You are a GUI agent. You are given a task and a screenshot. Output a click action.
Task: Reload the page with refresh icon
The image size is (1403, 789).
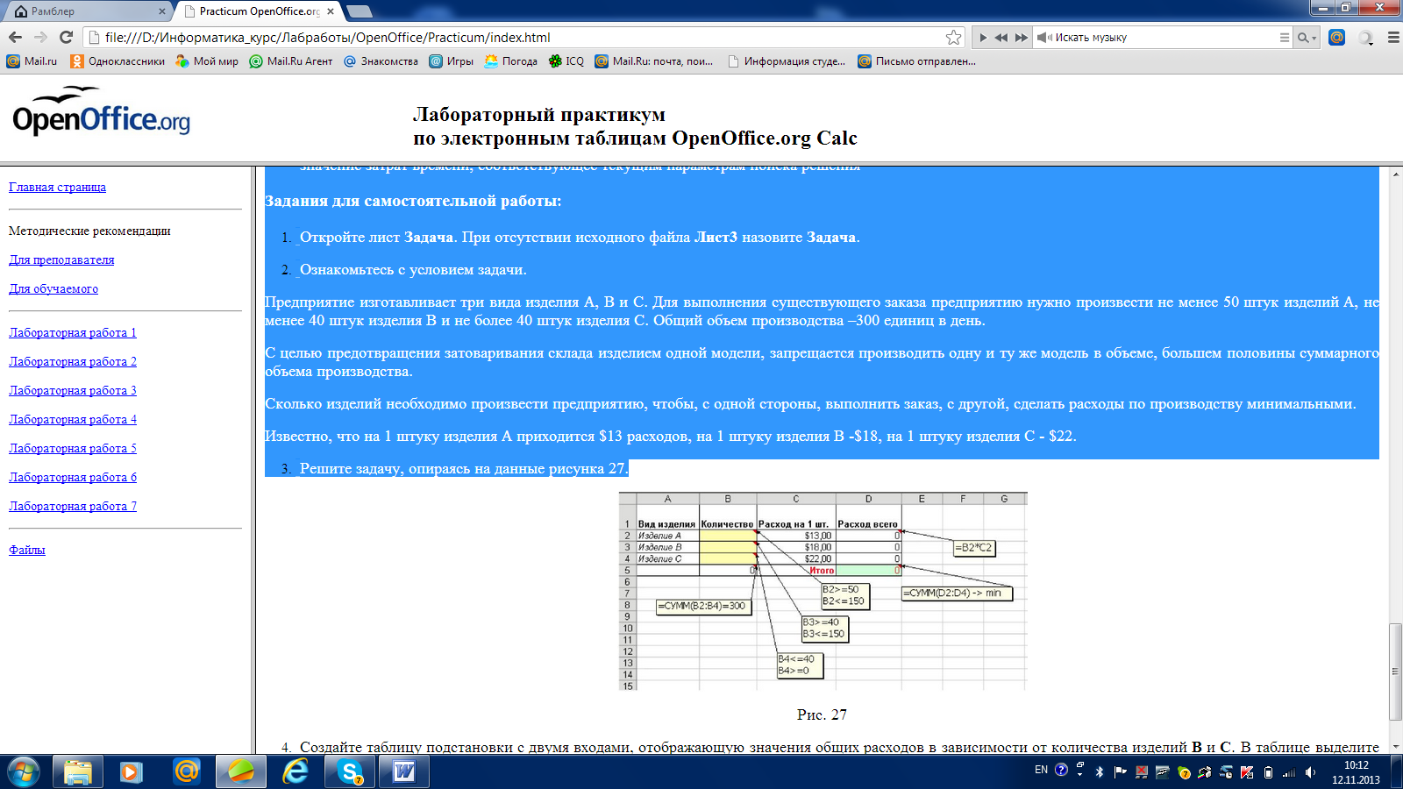pos(66,37)
